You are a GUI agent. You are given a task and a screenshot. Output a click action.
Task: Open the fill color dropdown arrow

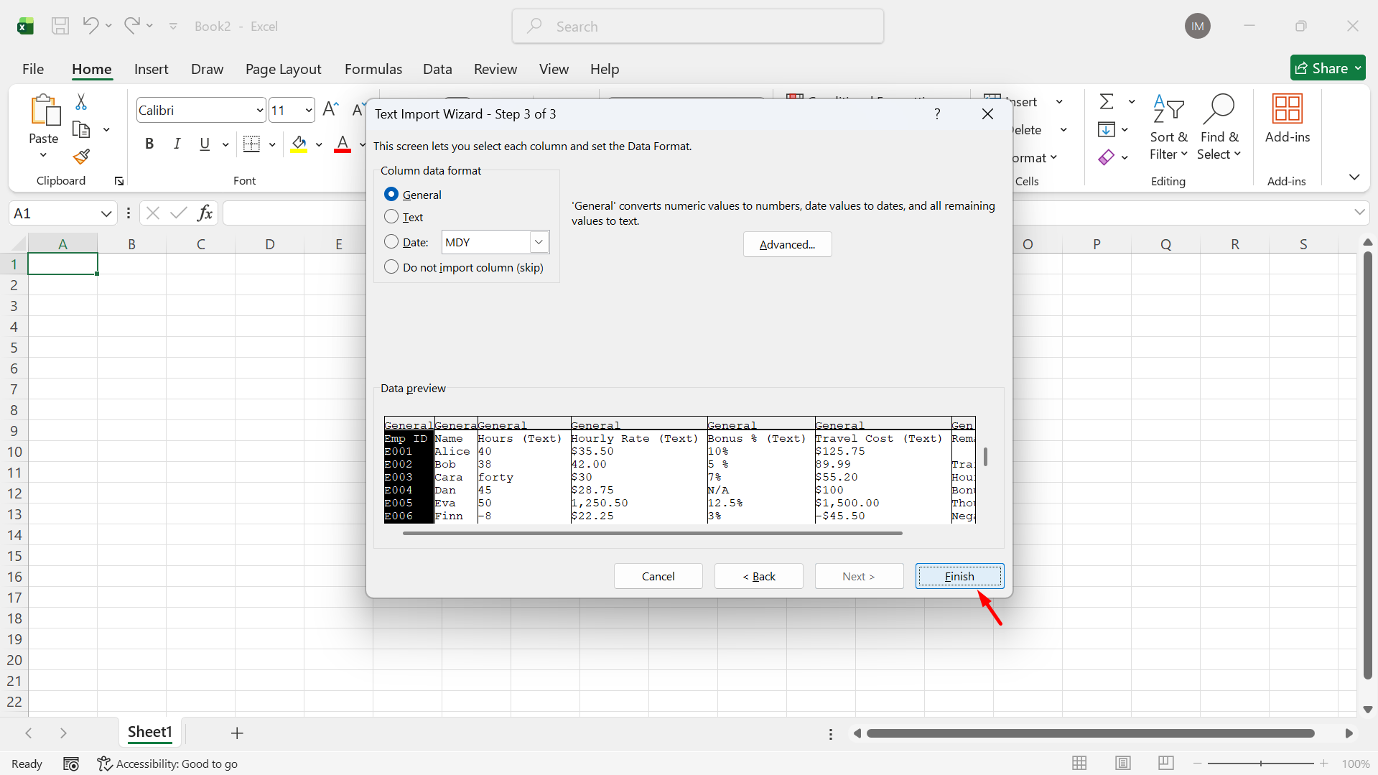319,144
